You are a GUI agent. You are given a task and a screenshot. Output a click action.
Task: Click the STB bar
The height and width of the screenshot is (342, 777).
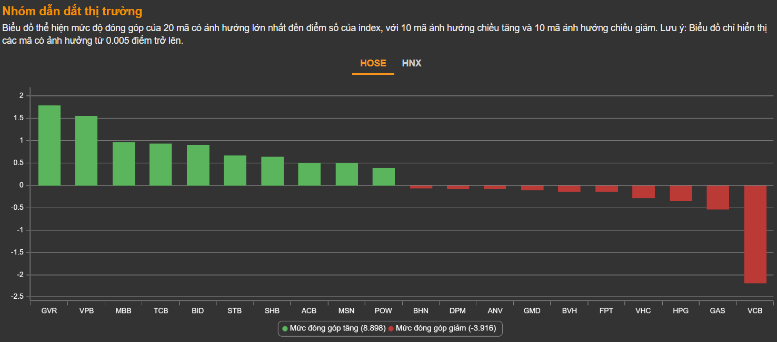point(235,170)
